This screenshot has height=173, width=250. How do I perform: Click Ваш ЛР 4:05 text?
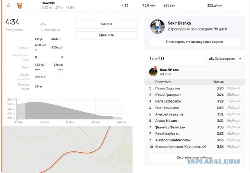click(169, 70)
